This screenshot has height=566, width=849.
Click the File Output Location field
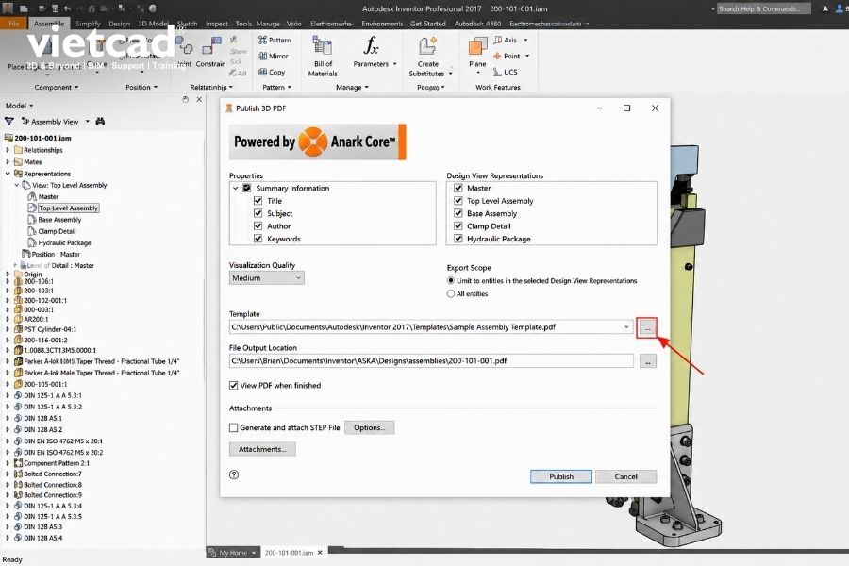click(431, 360)
